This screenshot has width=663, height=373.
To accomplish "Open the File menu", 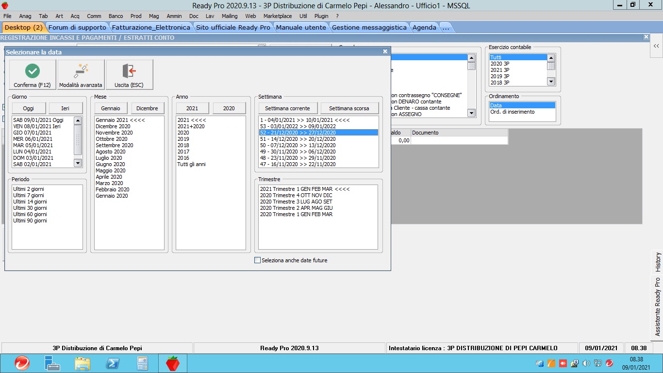I will [7, 16].
